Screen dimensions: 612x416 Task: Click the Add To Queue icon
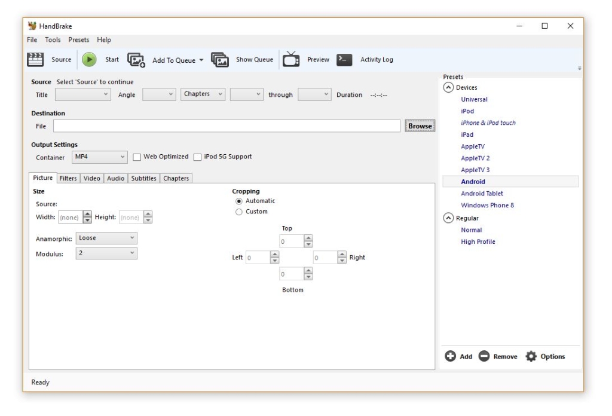136,60
